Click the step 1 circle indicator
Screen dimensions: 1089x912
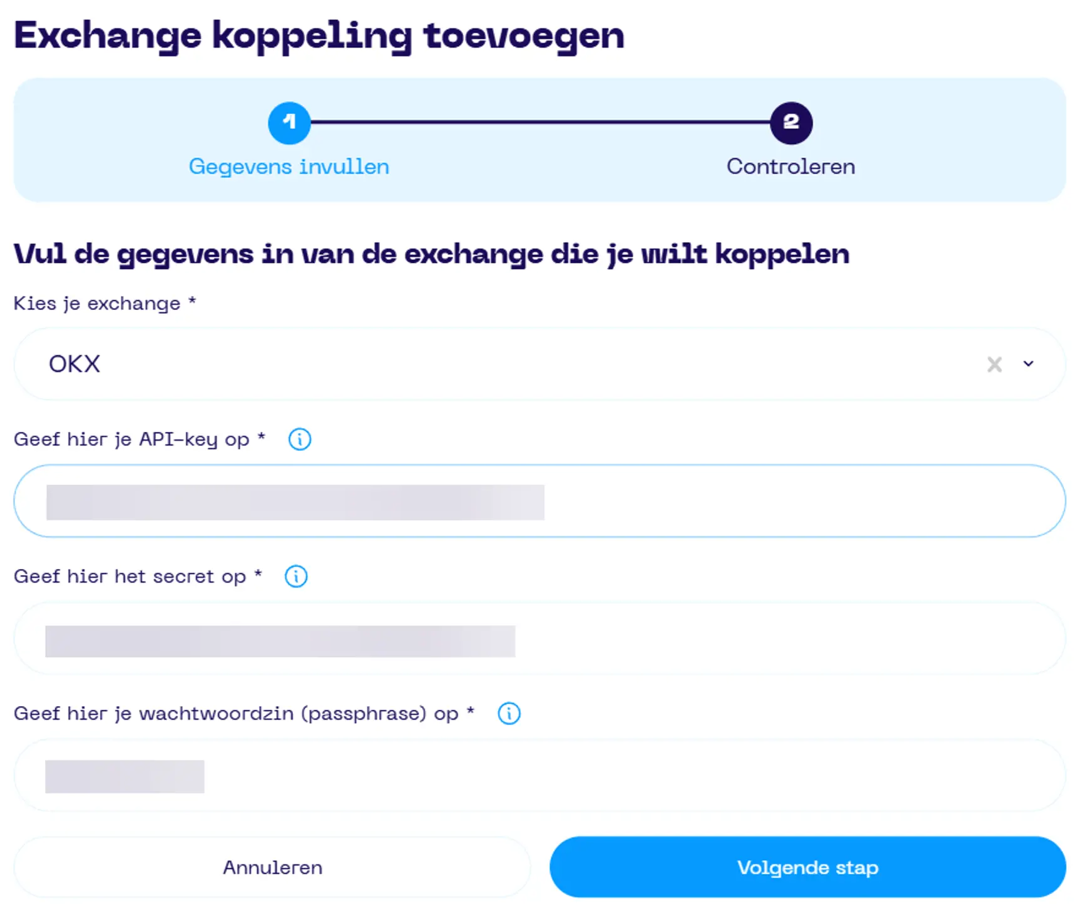(289, 123)
